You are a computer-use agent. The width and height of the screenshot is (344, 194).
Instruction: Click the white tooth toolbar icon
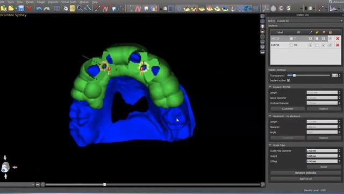click(x=146, y=9)
